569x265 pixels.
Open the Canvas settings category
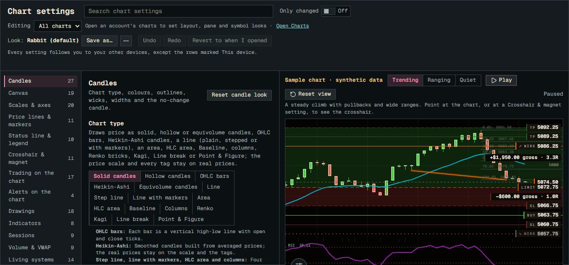(41, 93)
